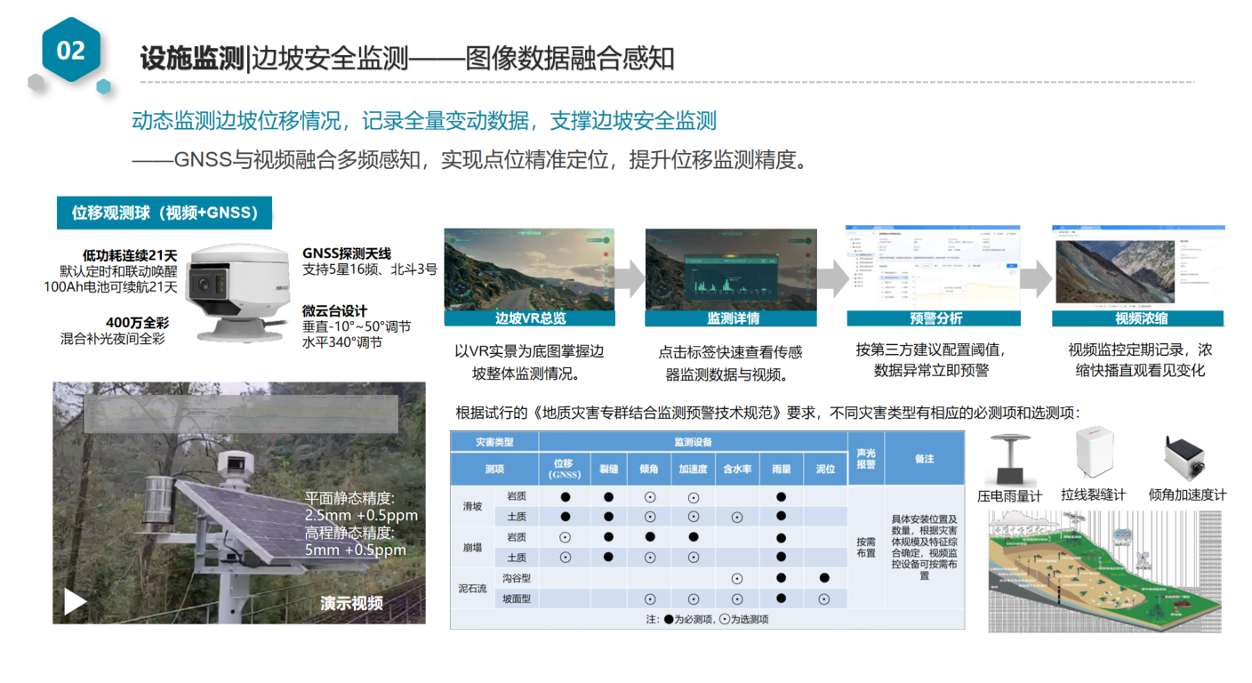Select the piezoelectric rain gauge (压电雨量计) image
Viewport: 1252px width, 683px height.
[x=1008, y=460]
